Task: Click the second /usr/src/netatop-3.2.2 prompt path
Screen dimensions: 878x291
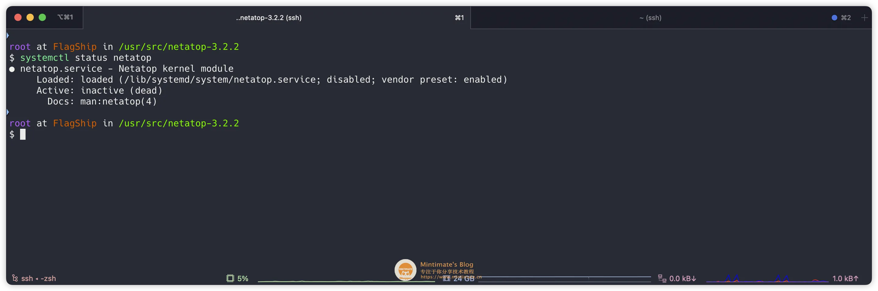Action: [179, 123]
